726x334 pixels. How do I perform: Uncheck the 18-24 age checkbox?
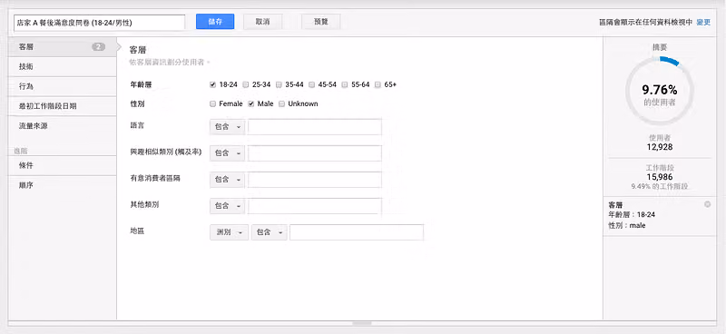point(212,84)
